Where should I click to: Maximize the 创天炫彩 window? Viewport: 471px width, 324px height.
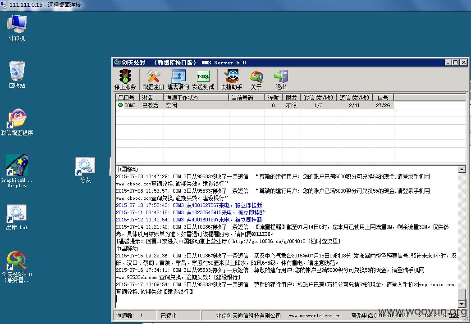pos(455,63)
